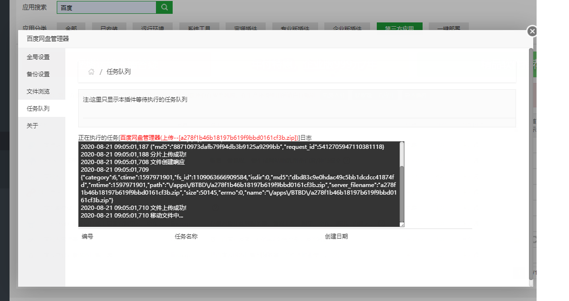Open 备份设置 in the plugin sidebar
The width and height of the screenshot is (569, 301).
(x=41, y=74)
